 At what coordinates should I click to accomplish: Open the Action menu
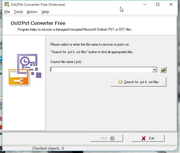[32, 12]
